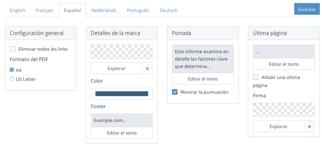Switch to Deutsch tab
The width and height of the screenshot is (322, 153).
click(x=168, y=10)
